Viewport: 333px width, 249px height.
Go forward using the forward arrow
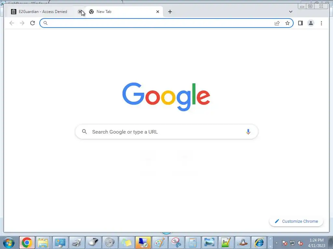(x=22, y=23)
